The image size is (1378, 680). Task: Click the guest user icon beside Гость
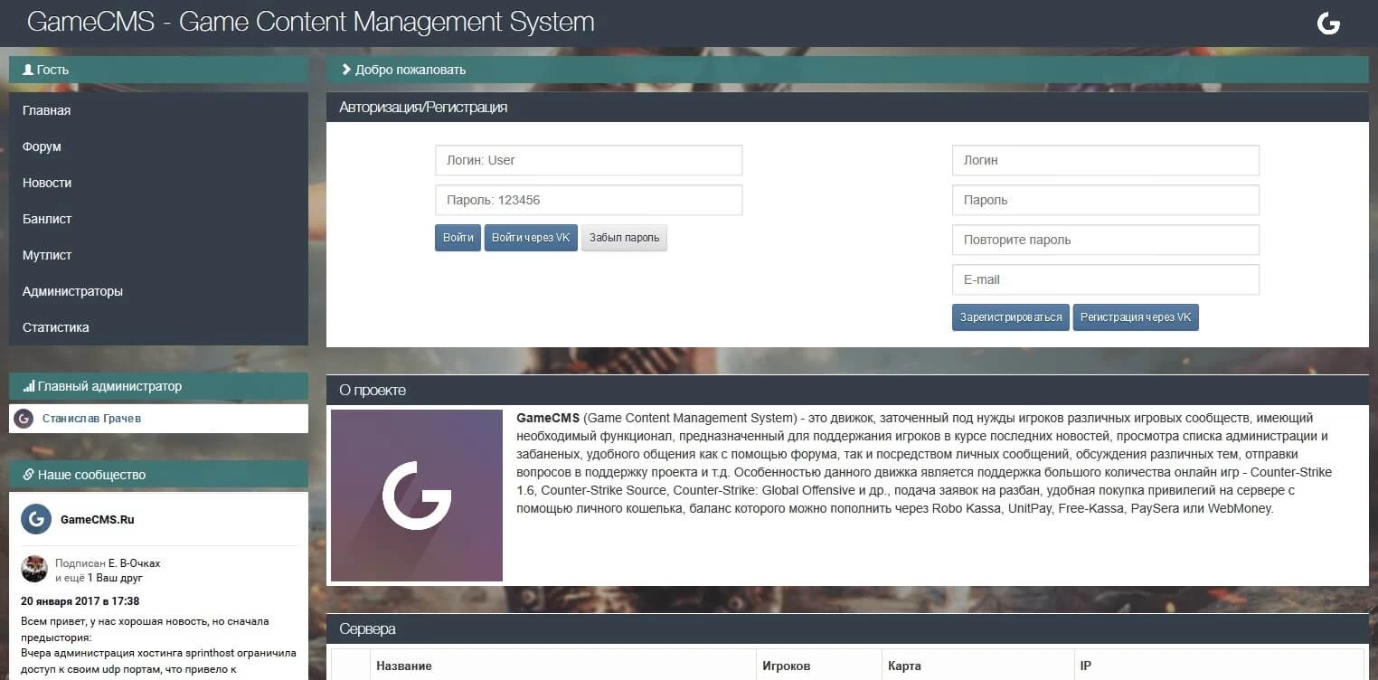click(28, 70)
